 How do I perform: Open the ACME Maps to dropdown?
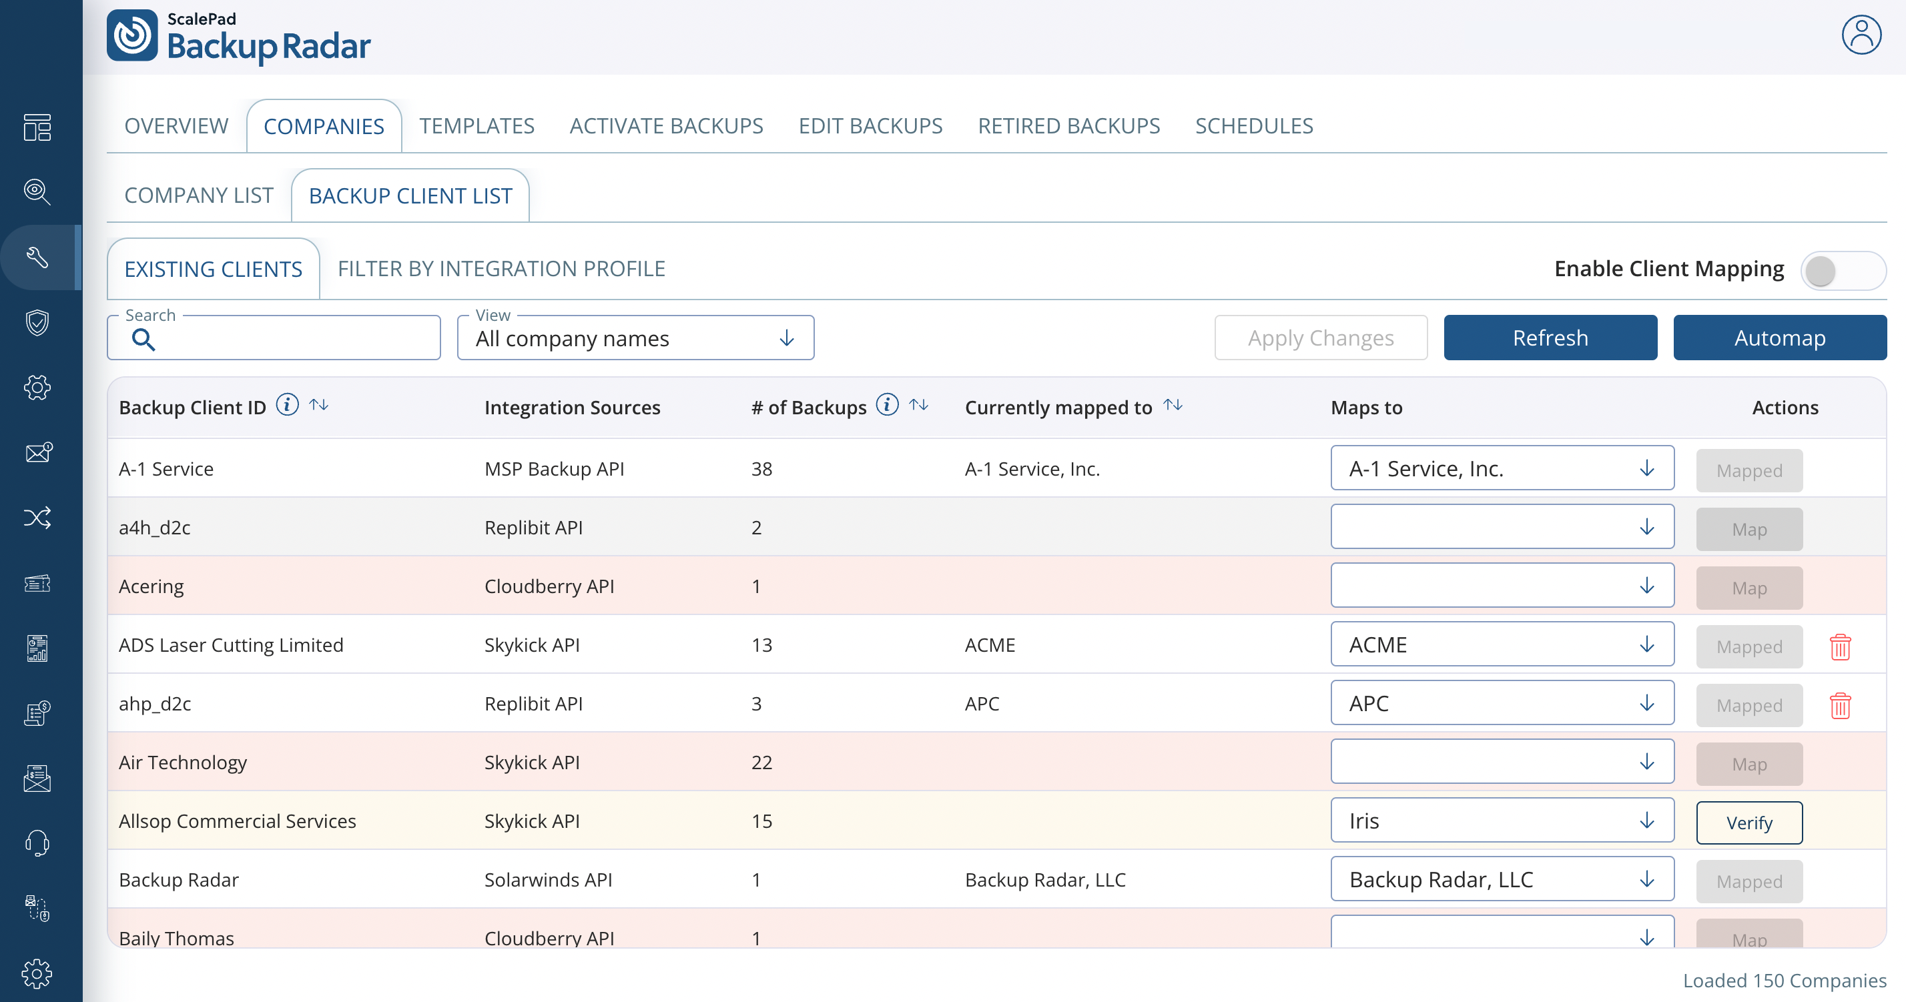1502,644
